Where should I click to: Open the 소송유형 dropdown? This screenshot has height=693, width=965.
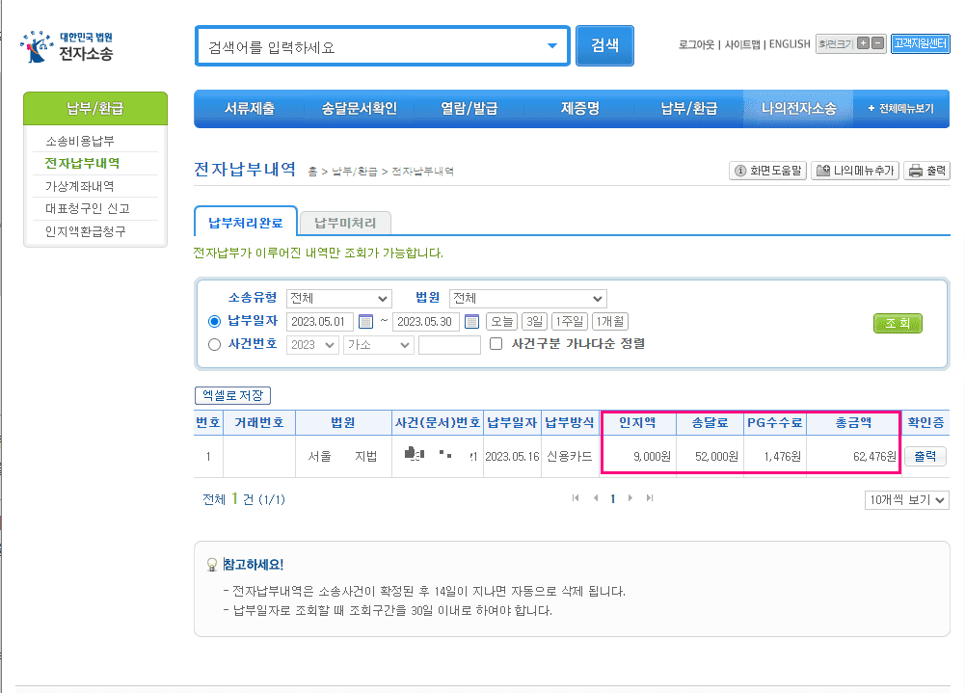coord(337,298)
